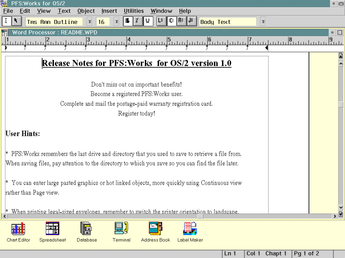Viewport: 345px width, 258px height.
Task: Expand the Body Text style dropdown
Action: pos(263,22)
